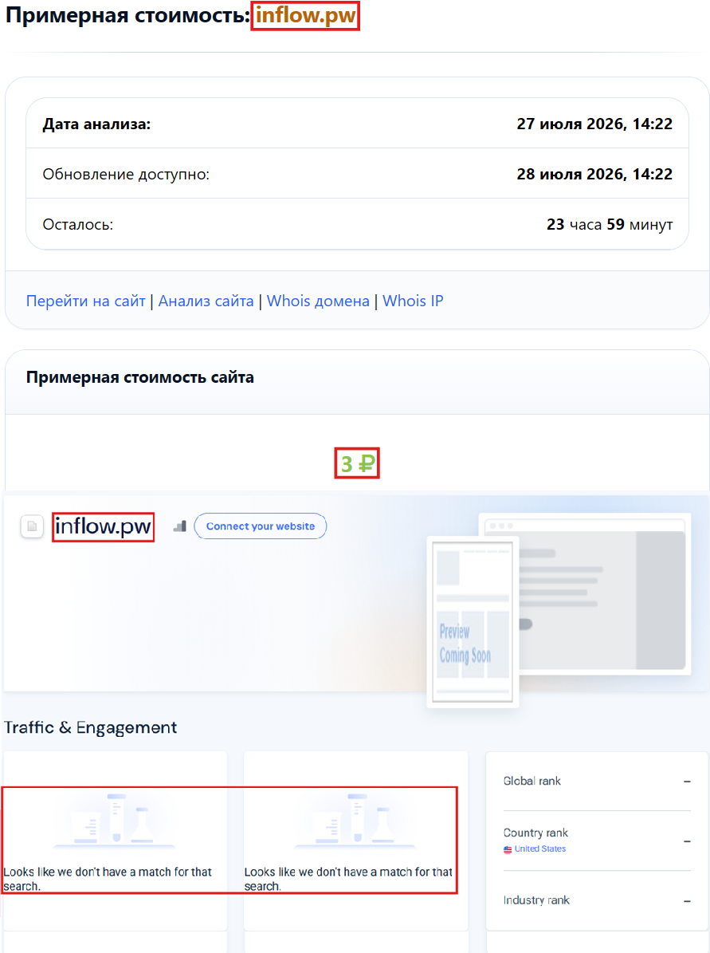
Task: Click the black inflow.pw site name
Action: pyautogui.click(x=104, y=526)
